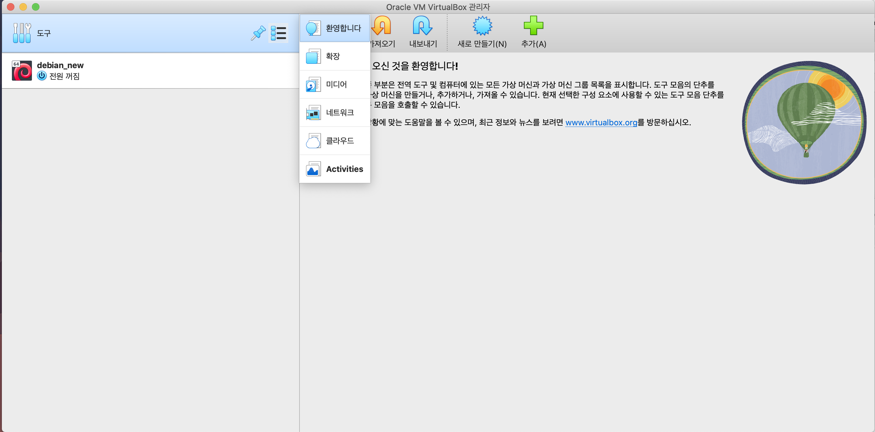Select the debian_new virtual machine
Image resolution: width=875 pixels, height=432 pixels.
click(151, 71)
